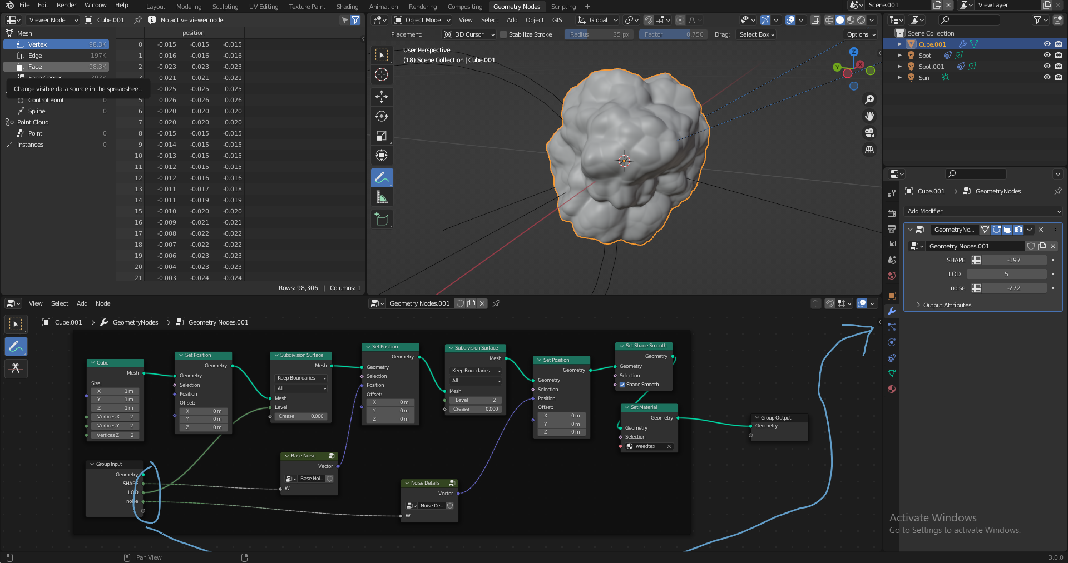The width and height of the screenshot is (1068, 563).
Task: Switch to the Shading workspace tab
Action: pos(347,7)
